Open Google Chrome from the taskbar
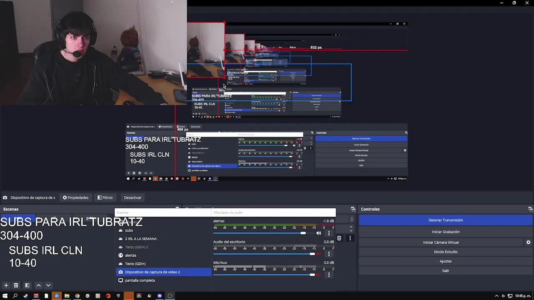This screenshot has height=300, width=534. tap(77, 296)
